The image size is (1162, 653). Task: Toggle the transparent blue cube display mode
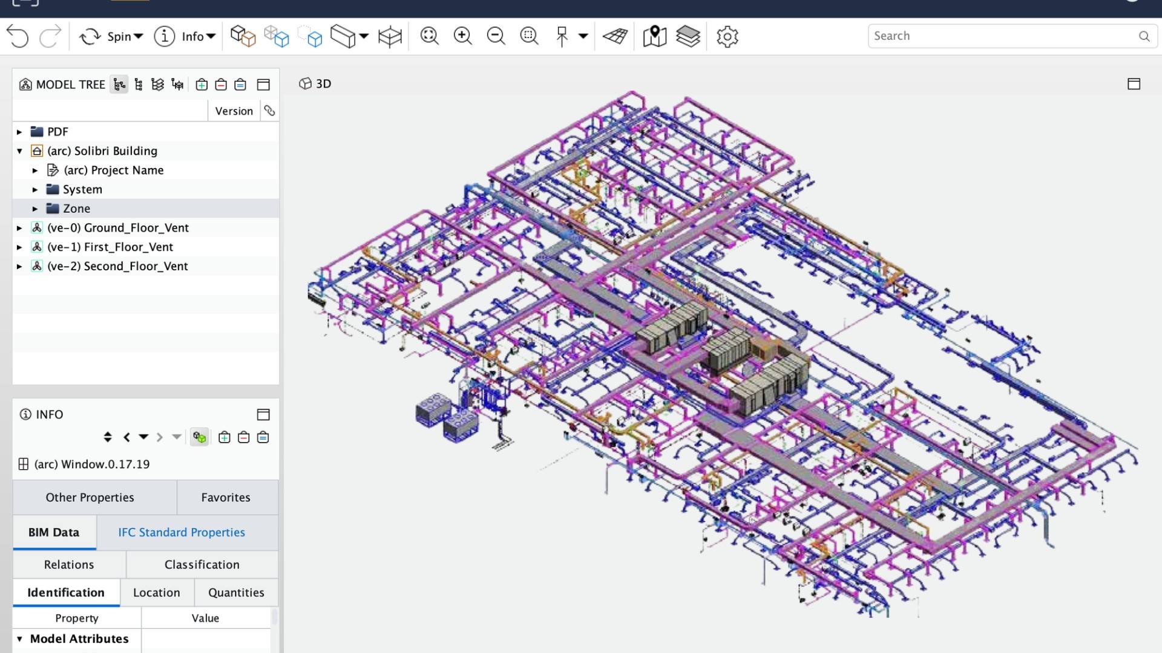tap(277, 36)
